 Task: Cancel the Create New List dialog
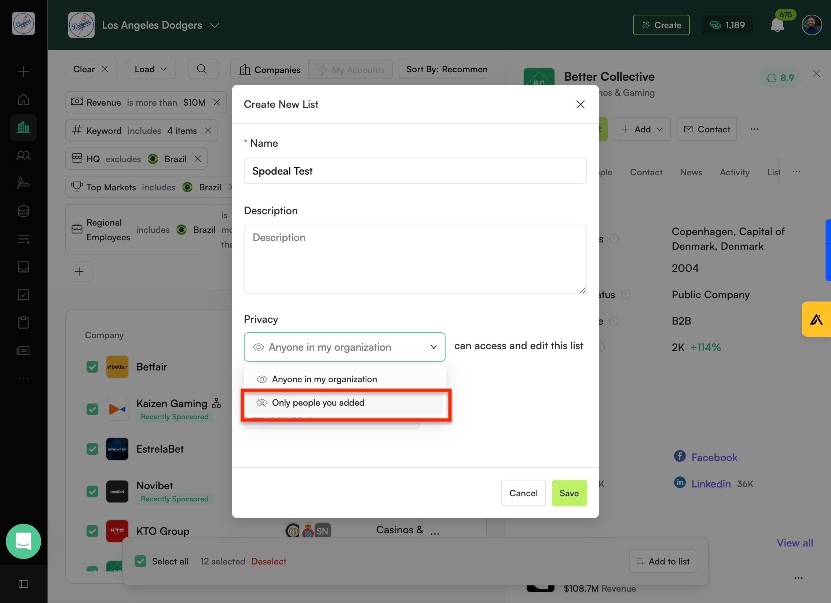523,493
